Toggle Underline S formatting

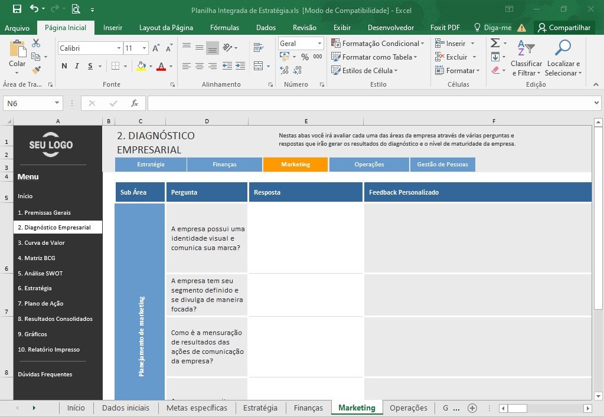[x=90, y=66]
